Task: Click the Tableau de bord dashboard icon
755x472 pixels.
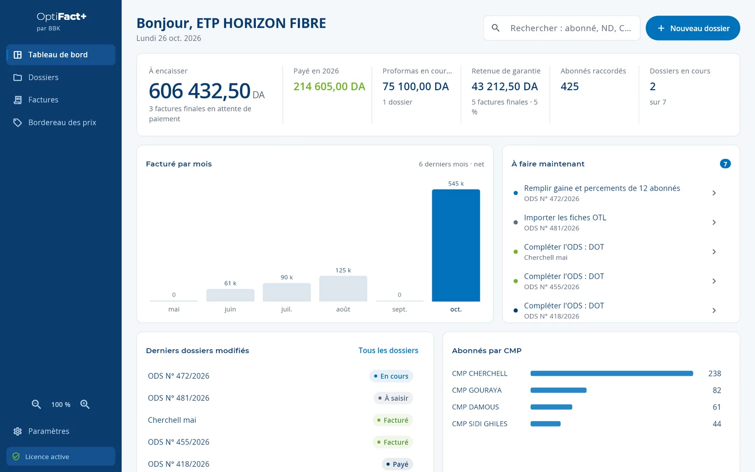Action: click(x=17, y=55)
